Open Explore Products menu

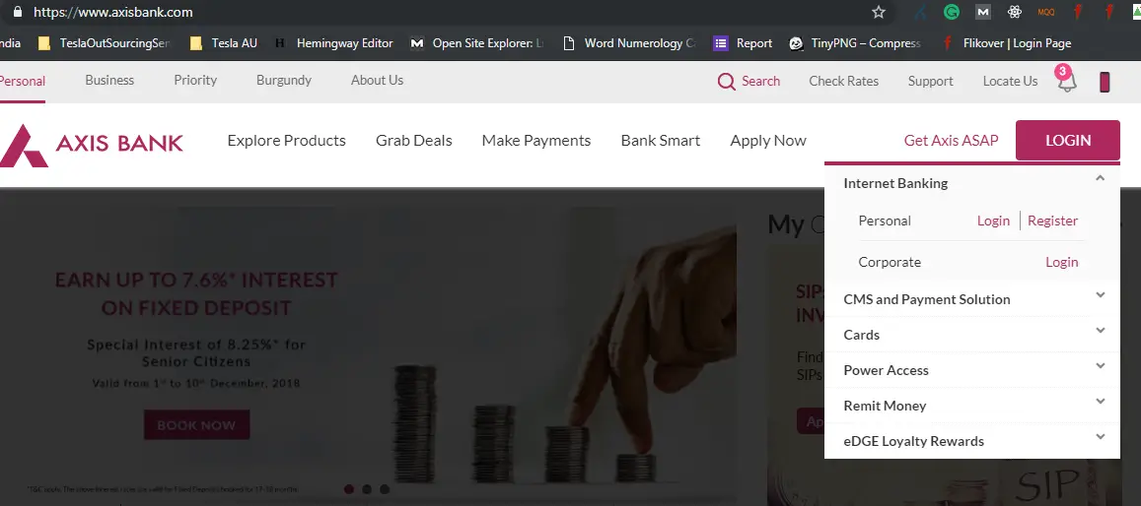[x=286, y=140]
